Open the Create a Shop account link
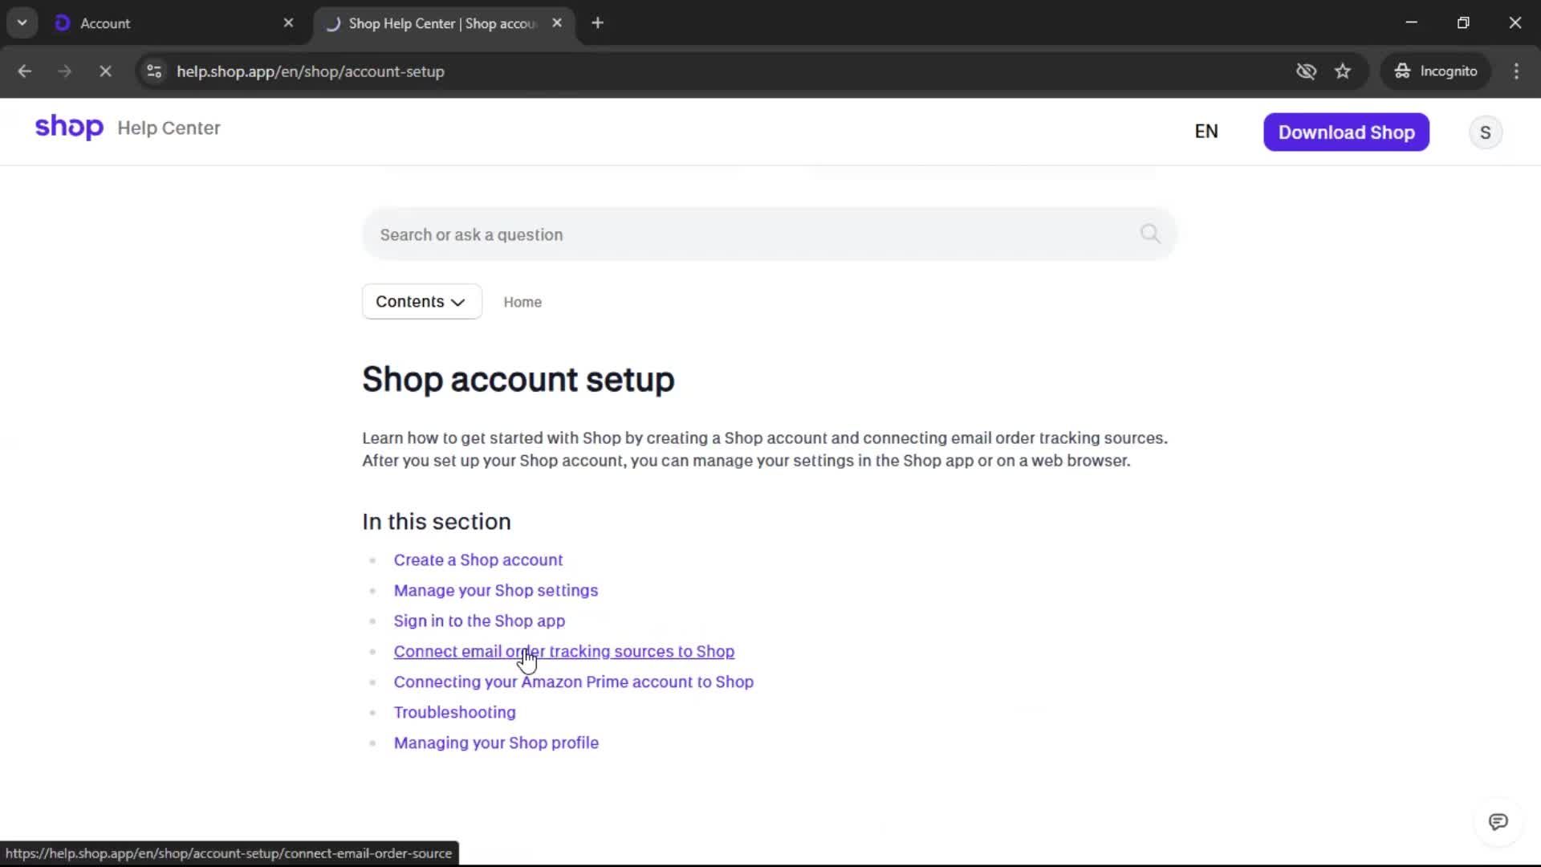 [478, 560]
